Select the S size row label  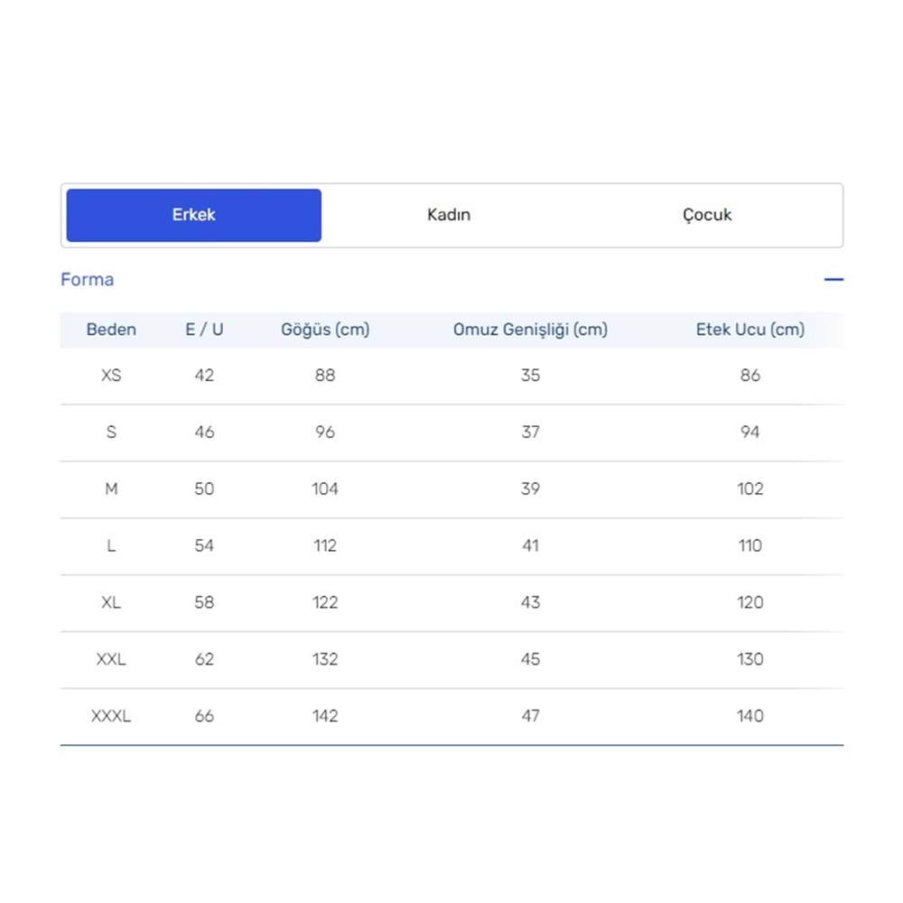111,432
